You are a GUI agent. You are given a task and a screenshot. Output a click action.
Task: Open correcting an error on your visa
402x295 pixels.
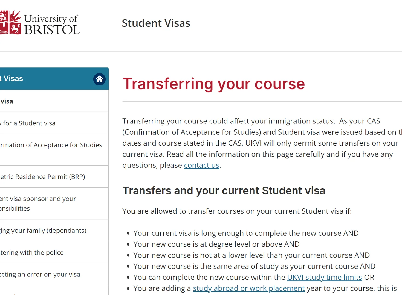tap(54, 275)
